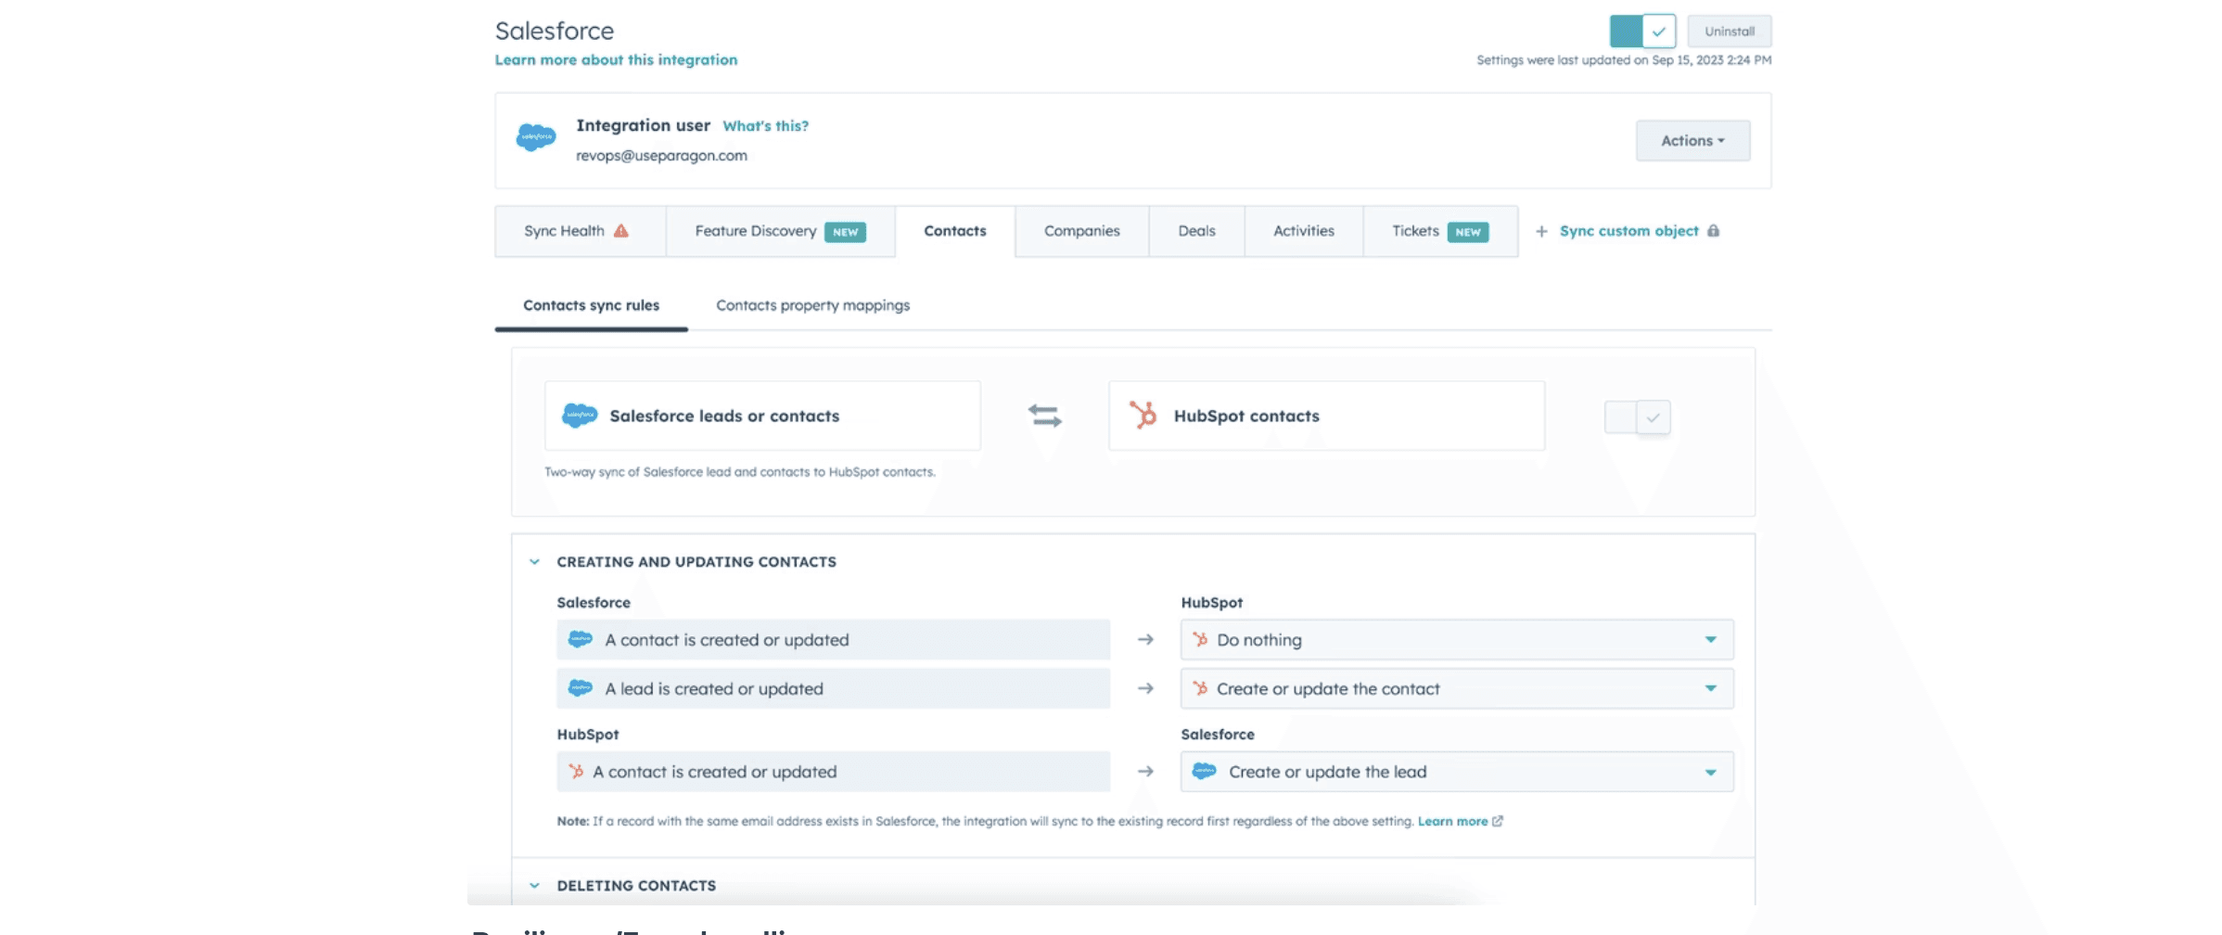Click the Sync Health warning triangle icon

(x=621, y=231)
